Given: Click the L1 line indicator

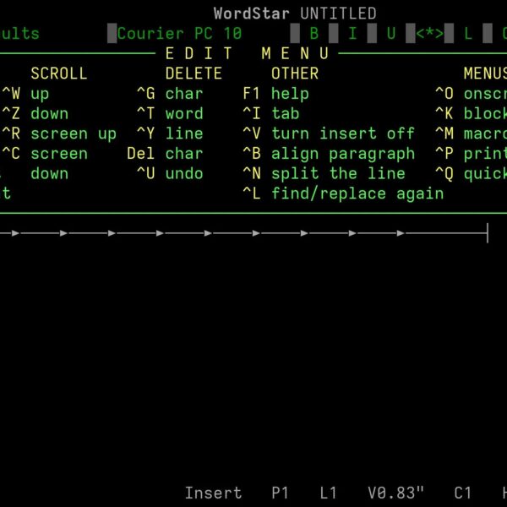Looking at the screenshot, I should tap(328, 493).
